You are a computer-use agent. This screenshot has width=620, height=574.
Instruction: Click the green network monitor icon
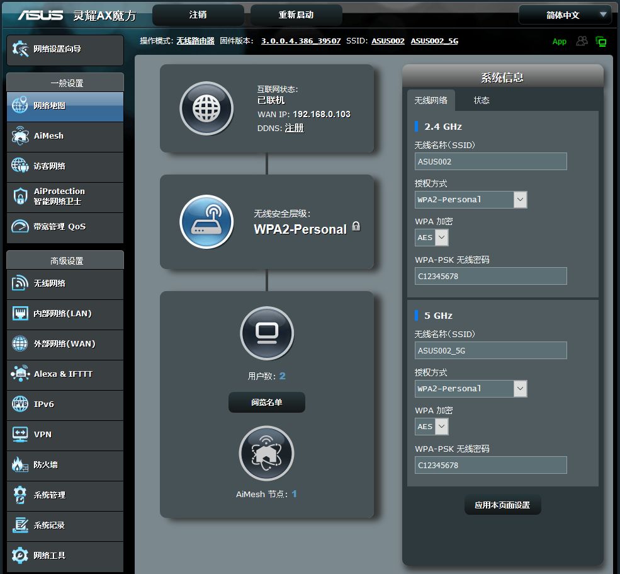coord(601,41)
